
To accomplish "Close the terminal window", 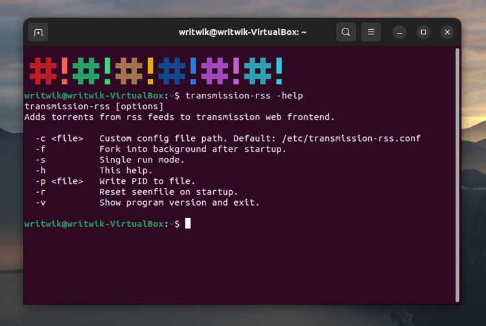I will click(x=447, y=32).
